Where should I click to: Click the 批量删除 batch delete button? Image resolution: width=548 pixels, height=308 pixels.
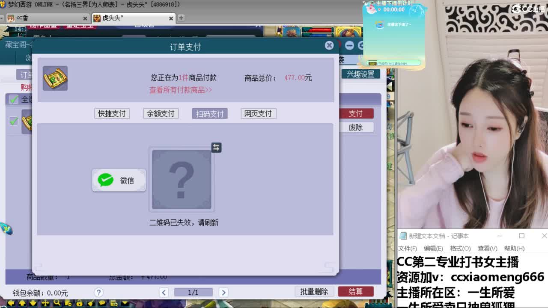(x=315, y=291)
